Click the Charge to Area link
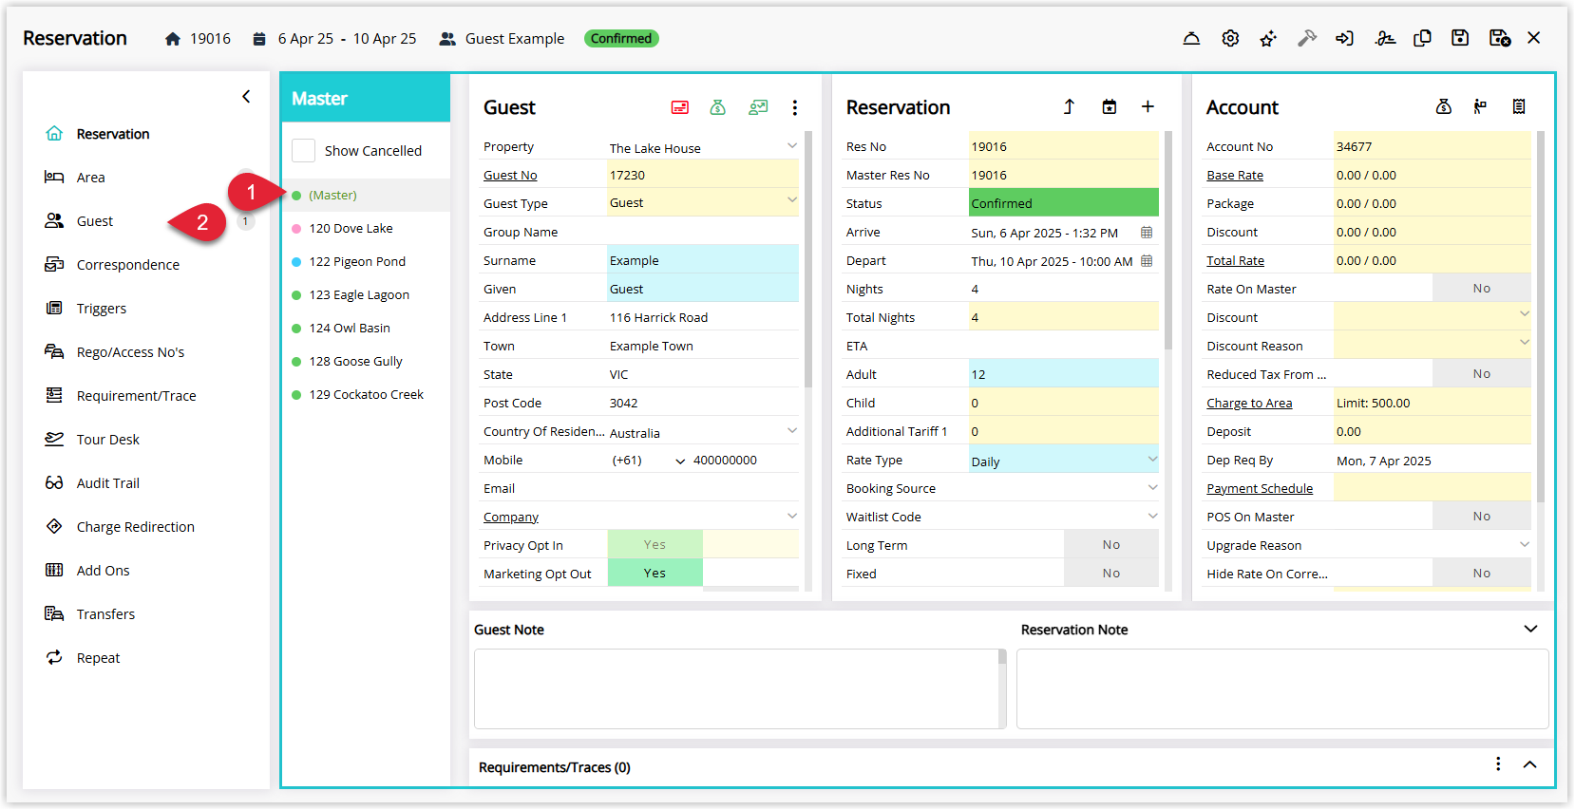1575x810 pixels. tap(1249, 403)
